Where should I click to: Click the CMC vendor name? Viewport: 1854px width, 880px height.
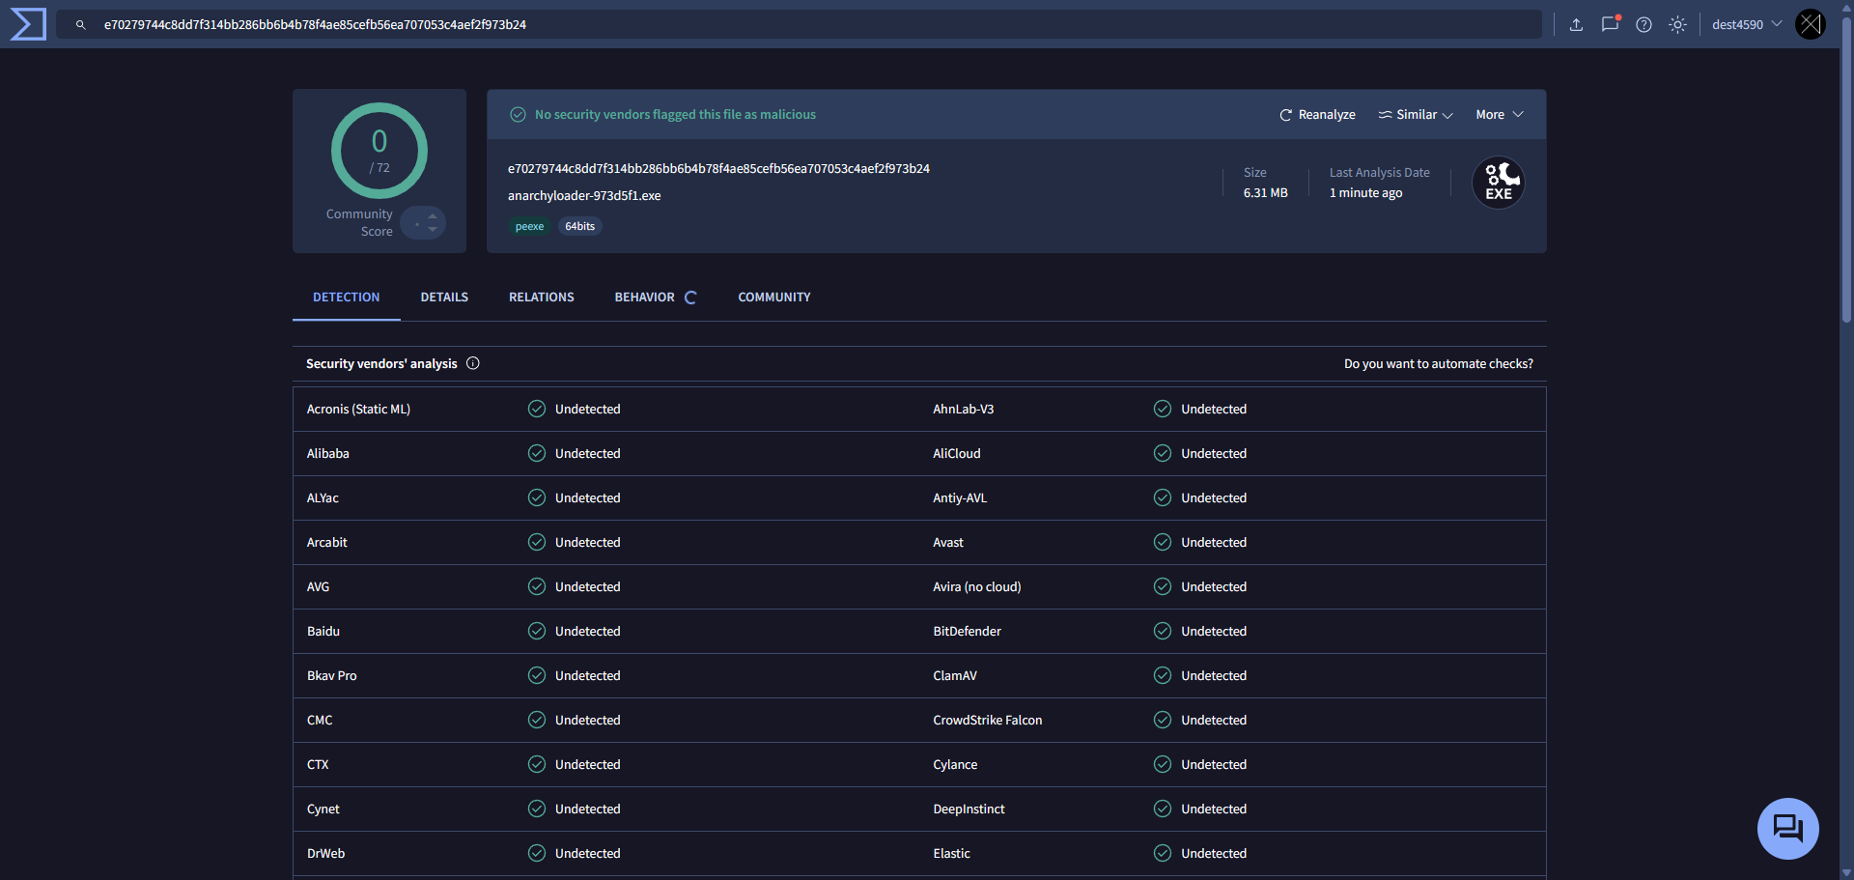point(320,721)
